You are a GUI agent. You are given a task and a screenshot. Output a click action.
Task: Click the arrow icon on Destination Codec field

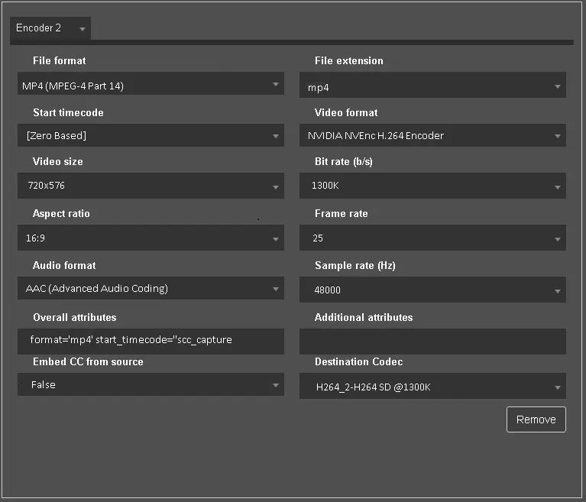(558, 388)
